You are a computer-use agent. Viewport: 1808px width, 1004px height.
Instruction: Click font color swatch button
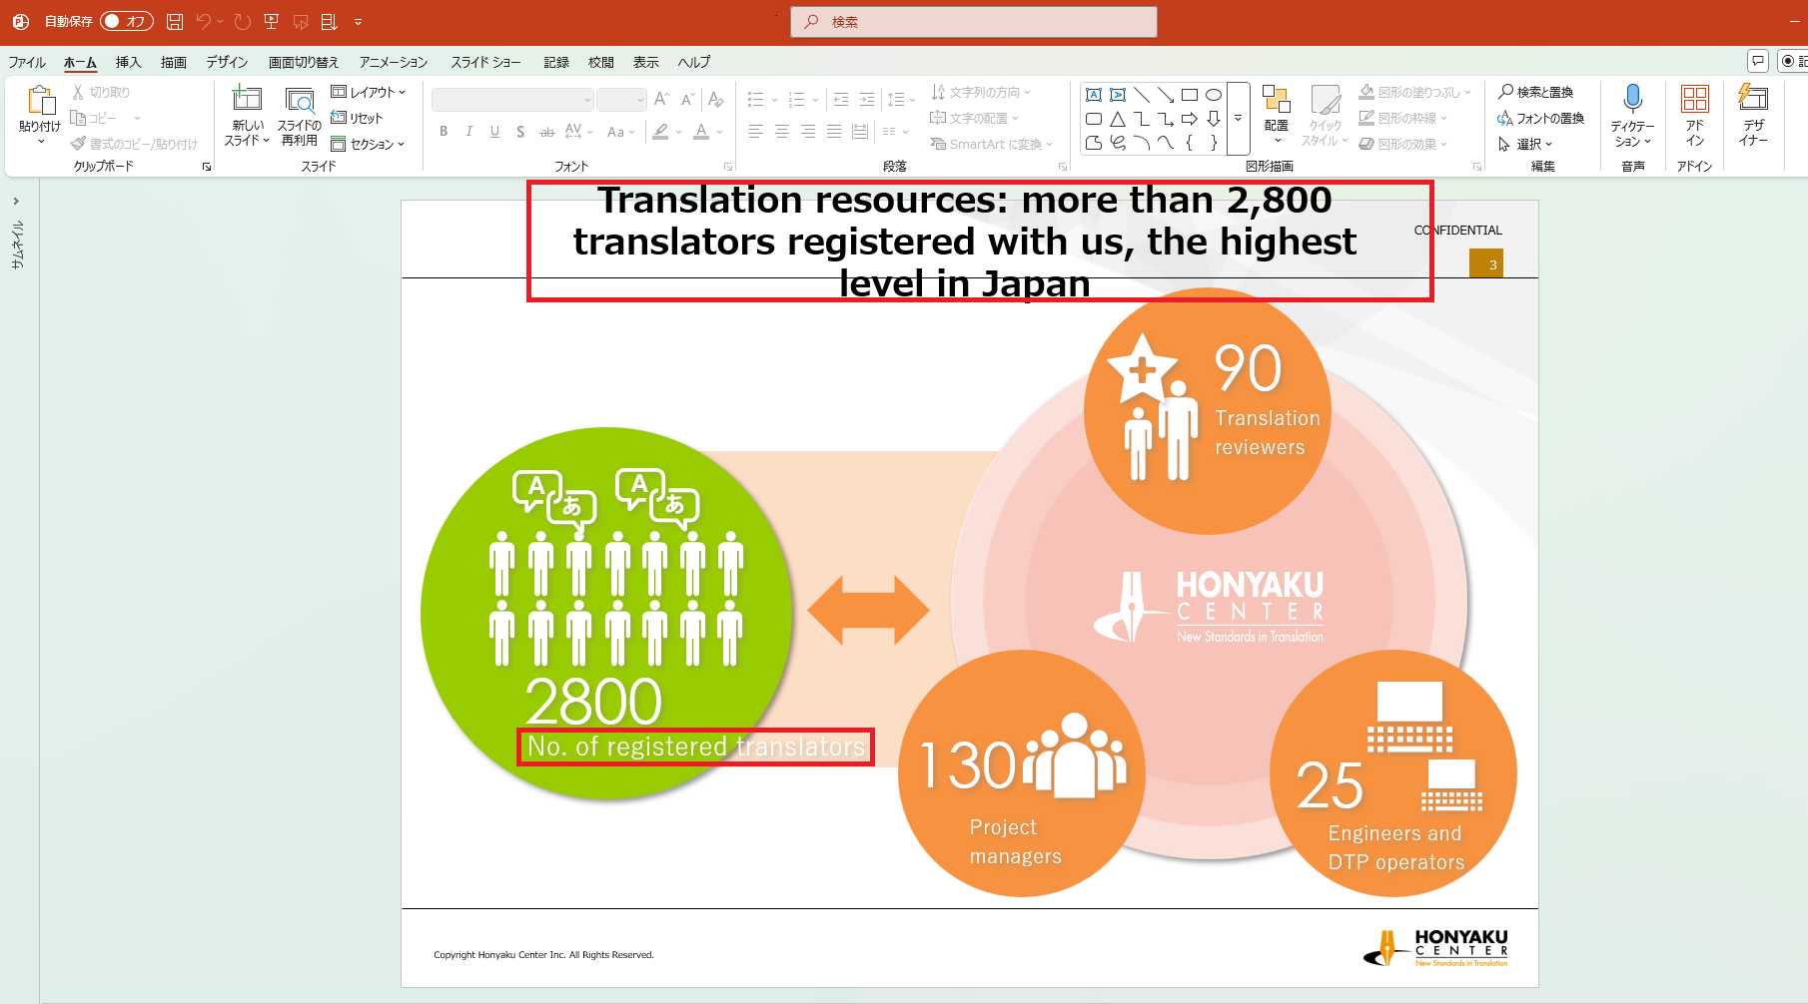click(x=702, y=132)
